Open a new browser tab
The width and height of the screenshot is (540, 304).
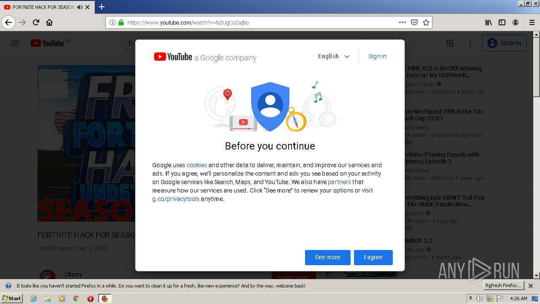click(x=101, y=7)
